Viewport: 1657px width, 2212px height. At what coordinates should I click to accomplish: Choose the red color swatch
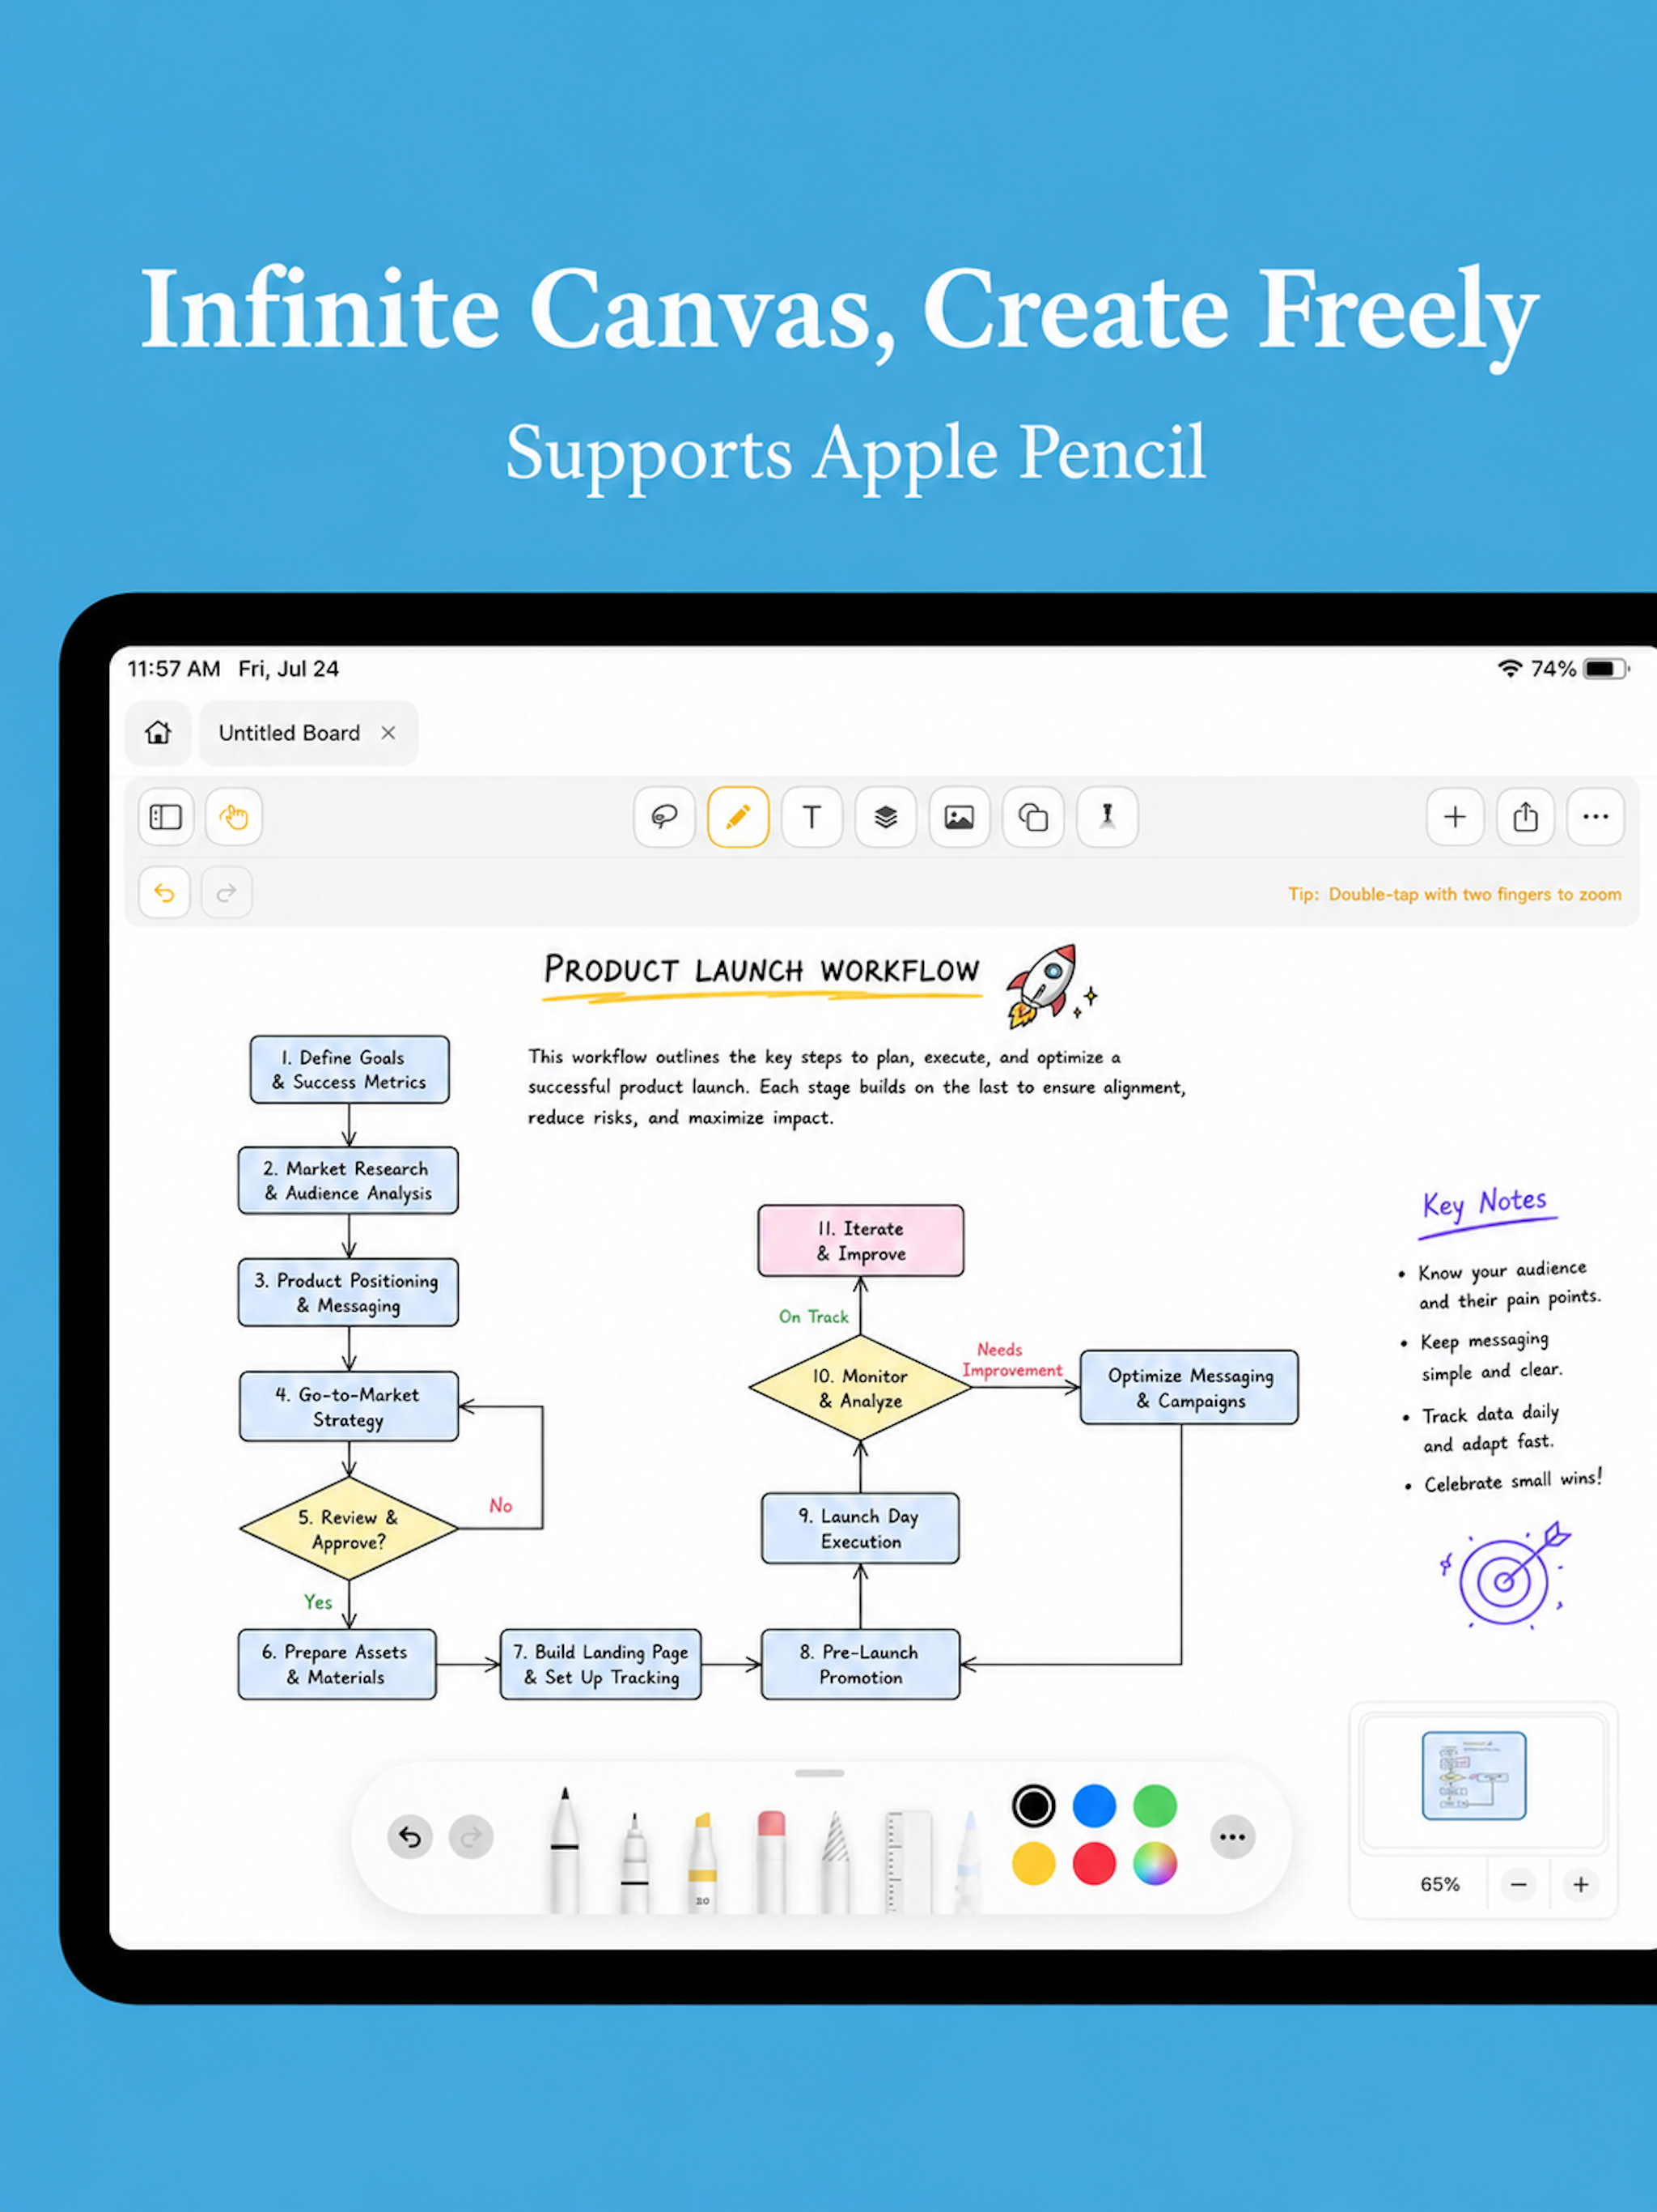pos(1095,1864)
